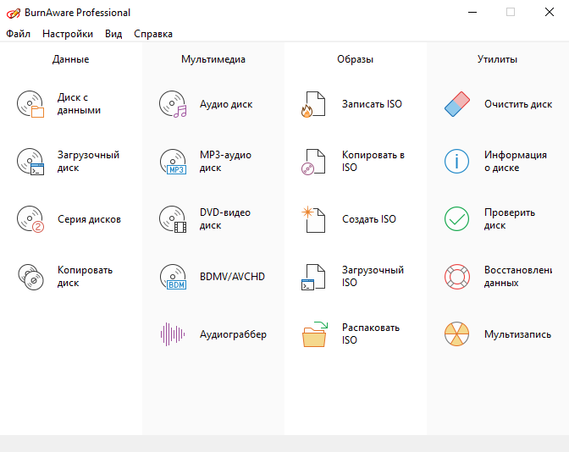Open 'Аудио диск' label
The width and height of the screenshot is (569, 452).
pos(226,104)
